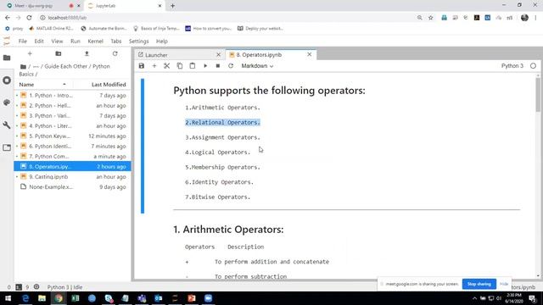The height and width of the screenshot is (305, 543).
Task: Select file 2. Python - Hell...
Action: (72, 105)
